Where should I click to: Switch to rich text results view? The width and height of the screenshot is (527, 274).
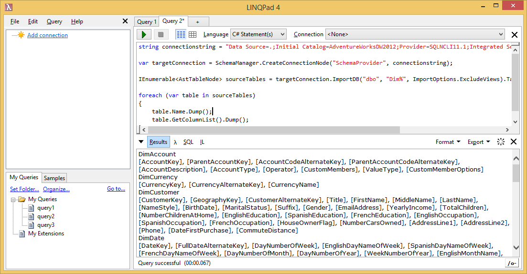pos(181,34)
